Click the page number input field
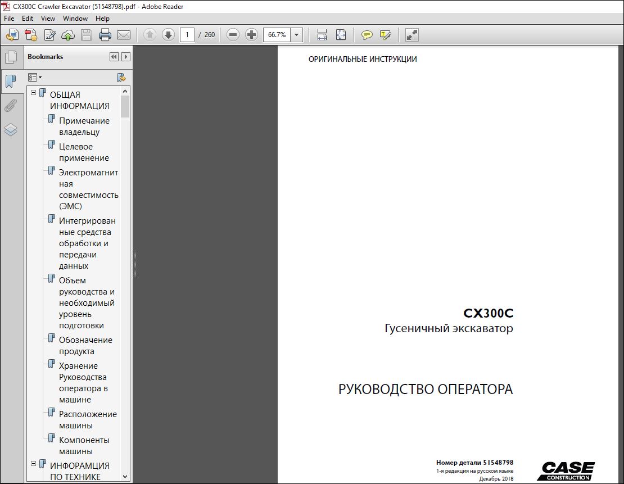Image resolution: width=624 pixels, height=484 pixels. [187, 35]
